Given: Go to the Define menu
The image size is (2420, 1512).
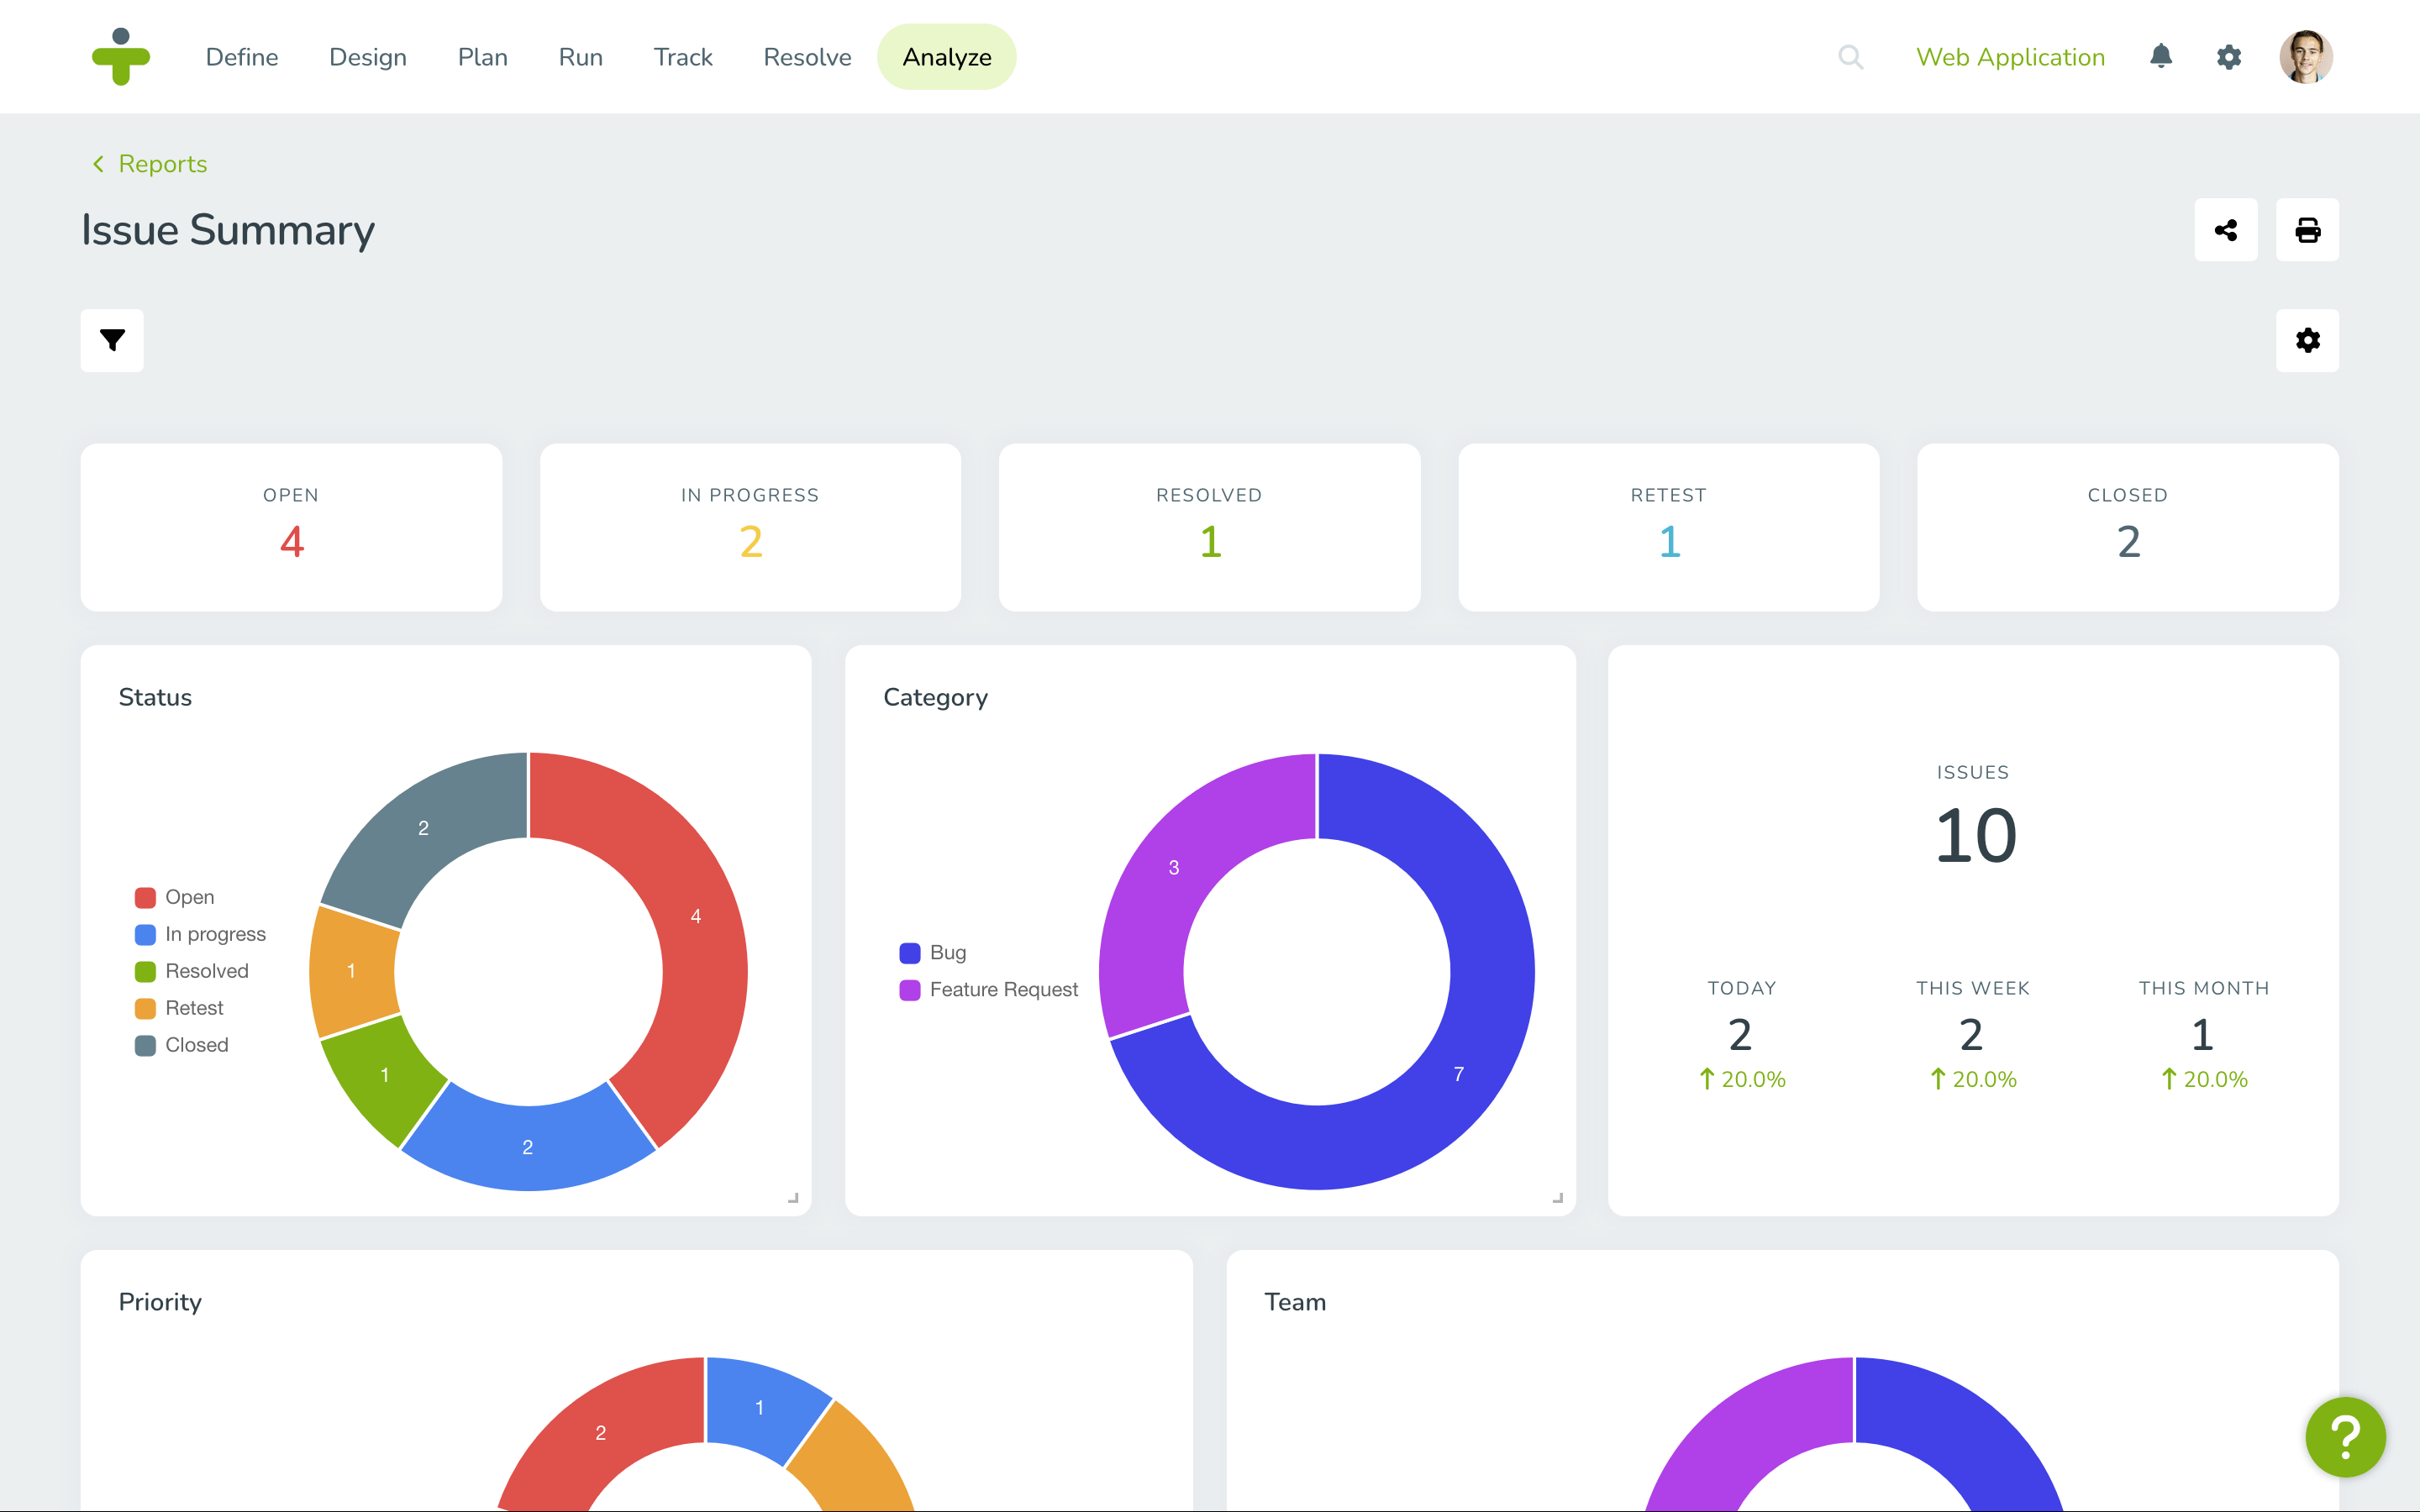Looking at the screenshot, I should (x=242, y=57).
